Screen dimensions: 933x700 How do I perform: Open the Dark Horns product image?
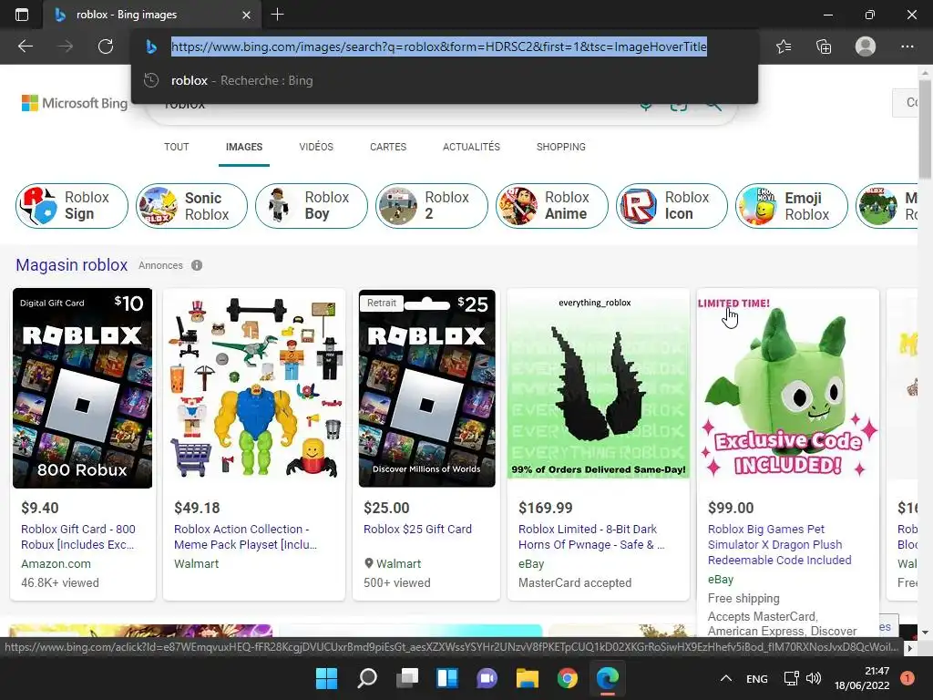click(x=599, y=386)
